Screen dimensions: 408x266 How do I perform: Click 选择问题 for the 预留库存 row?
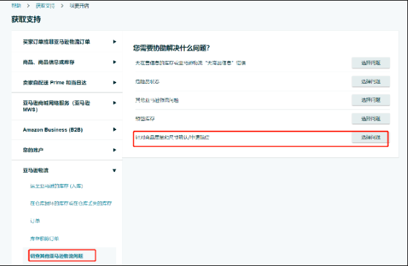point(371,119)
